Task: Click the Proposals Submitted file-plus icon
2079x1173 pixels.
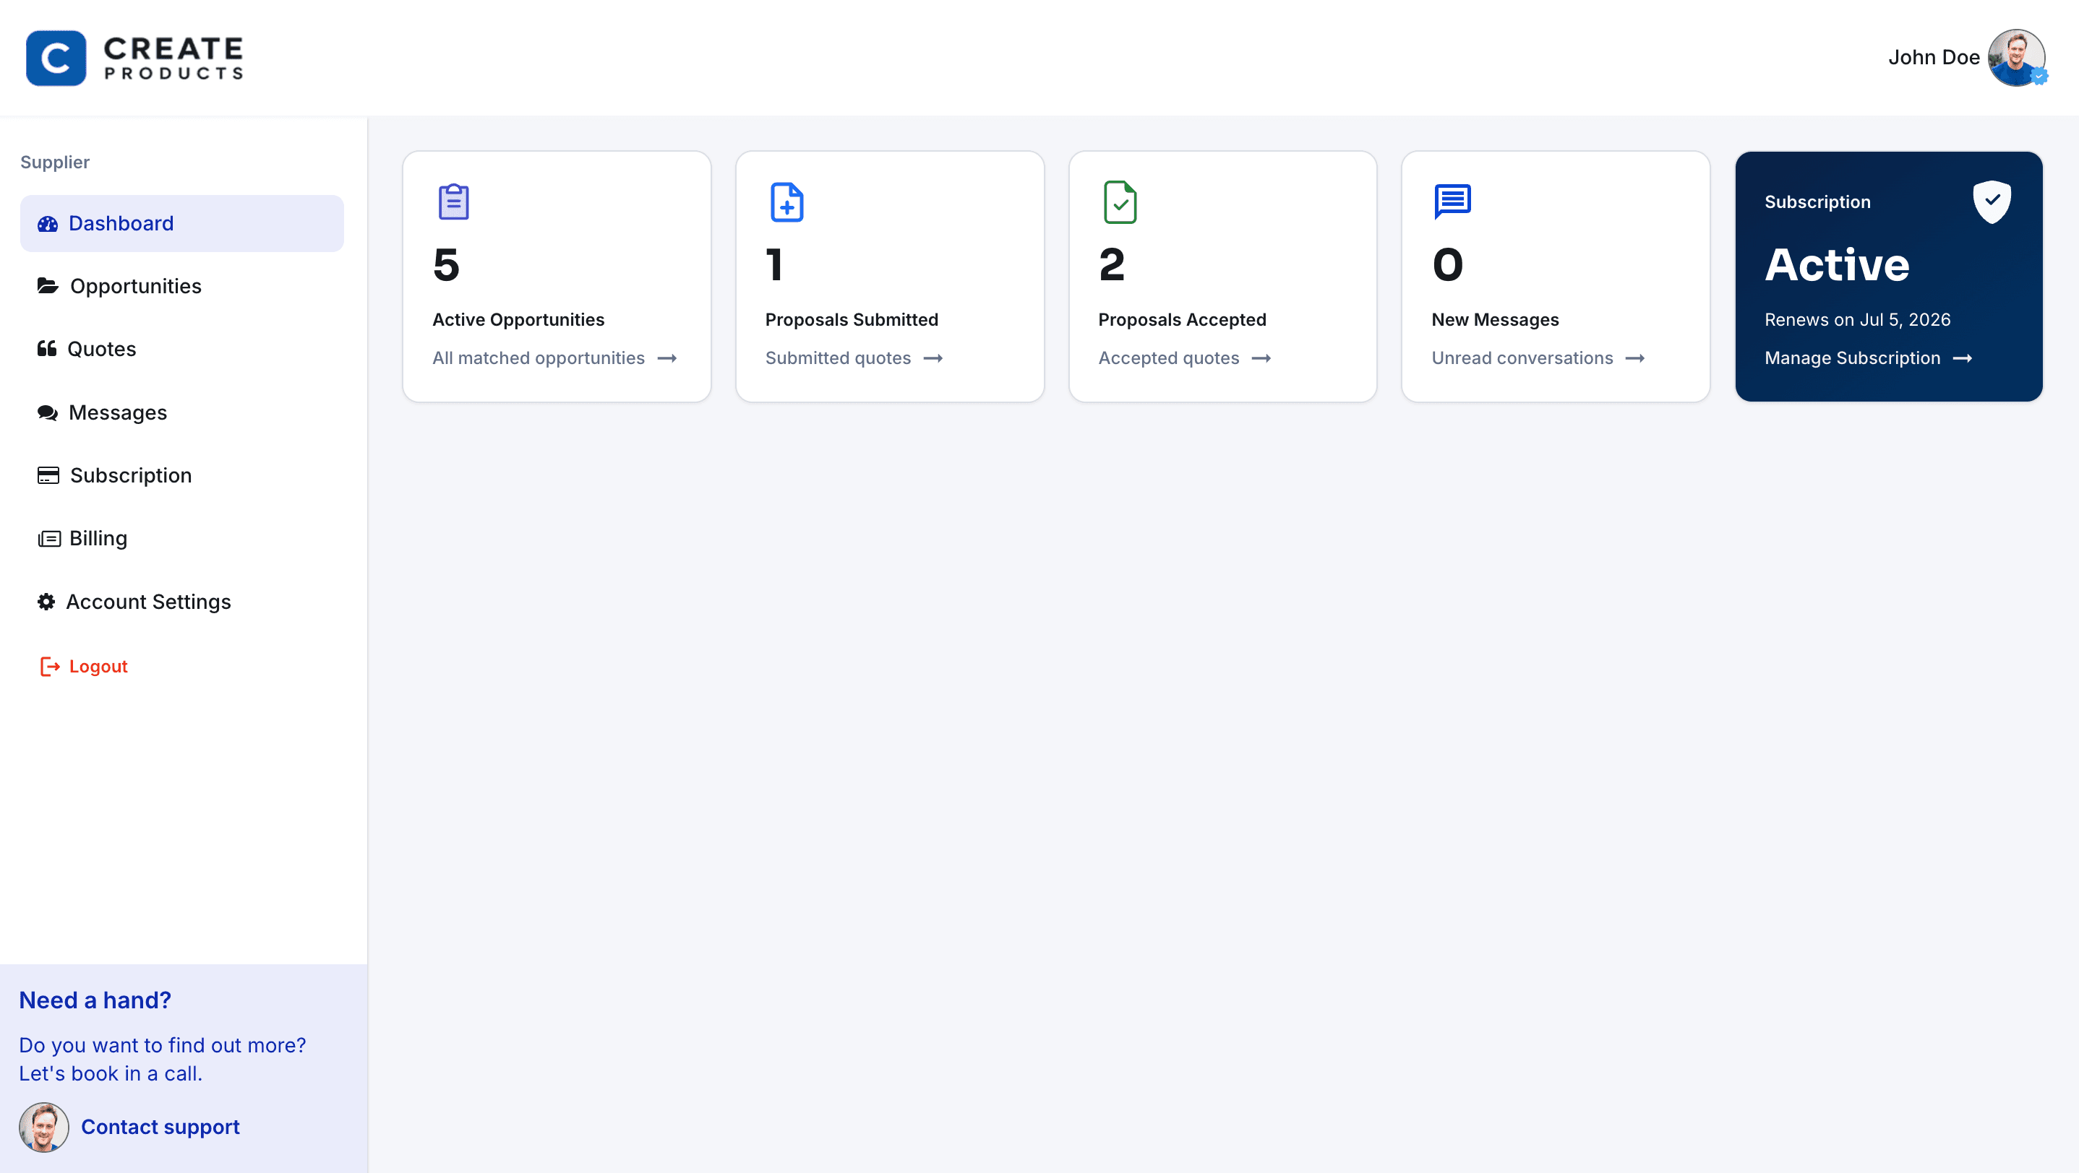Action: [787, 202]
